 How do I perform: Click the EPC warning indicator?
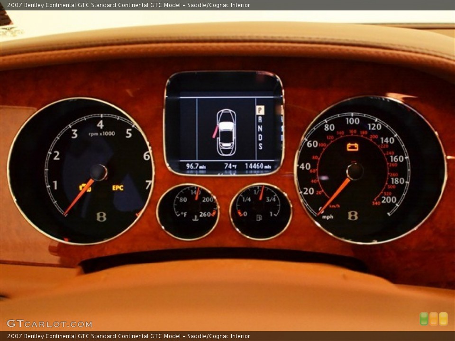pos(118,188)
